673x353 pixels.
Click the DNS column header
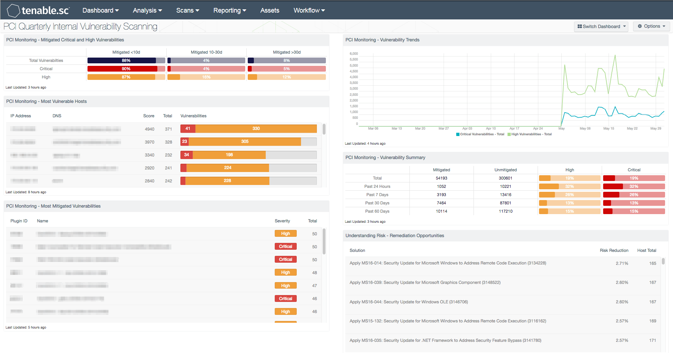57,116
